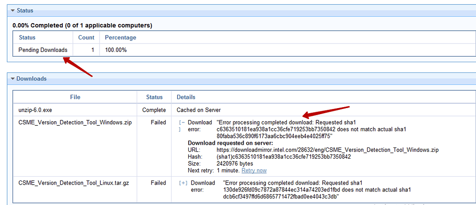Click the Downloads section title
The width and height of the screenshot is (476, 205).
click(x=31, y=79)
